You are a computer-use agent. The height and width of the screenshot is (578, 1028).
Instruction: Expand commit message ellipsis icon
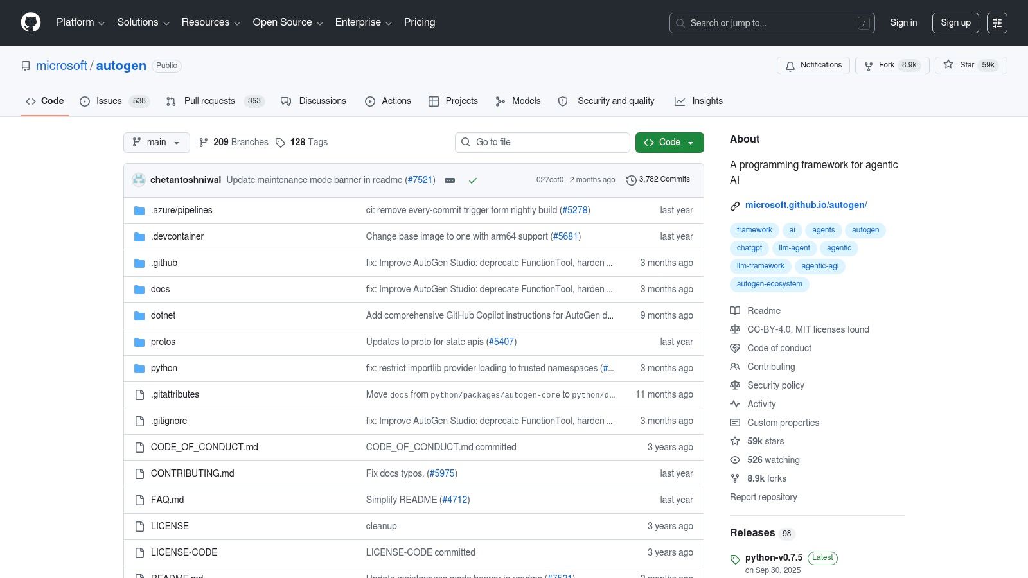pos(450,180)
